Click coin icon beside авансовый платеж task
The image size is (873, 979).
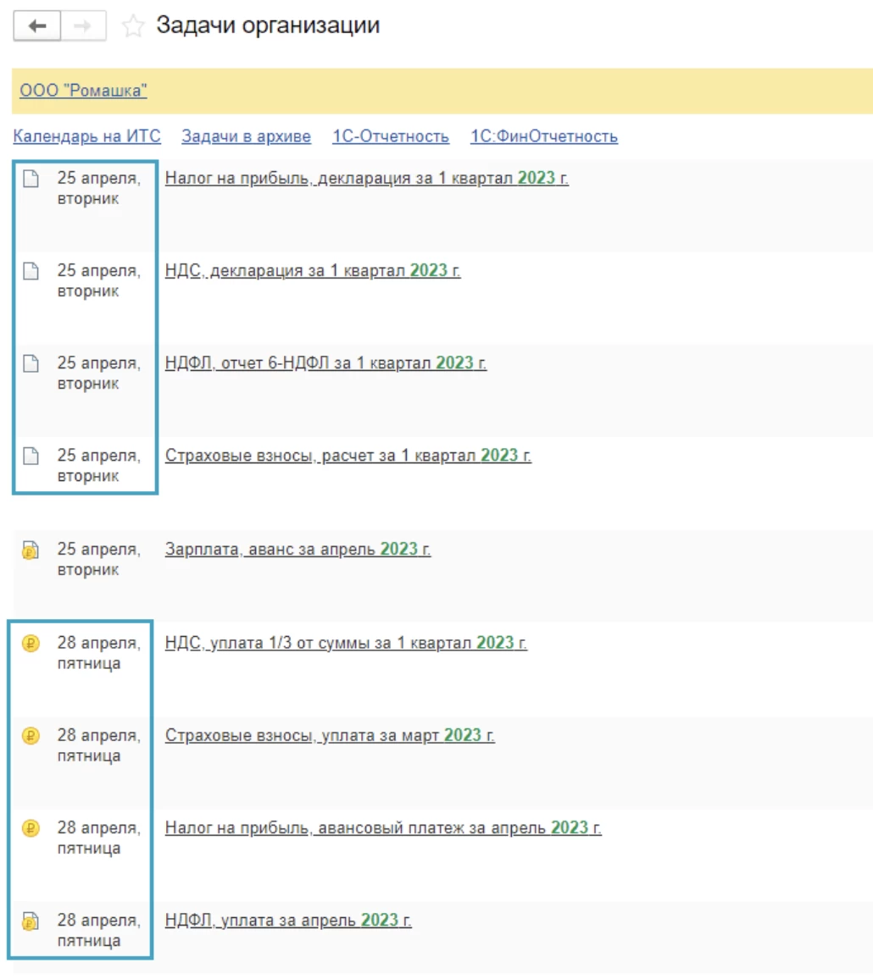[x=30, y=828]
